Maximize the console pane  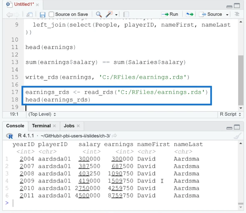237,127
